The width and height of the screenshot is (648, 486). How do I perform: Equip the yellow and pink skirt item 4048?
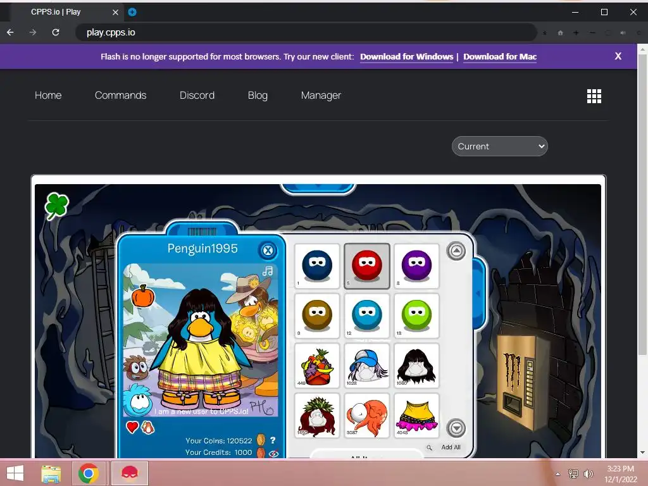pyautogui.click(x=416, y=415)
